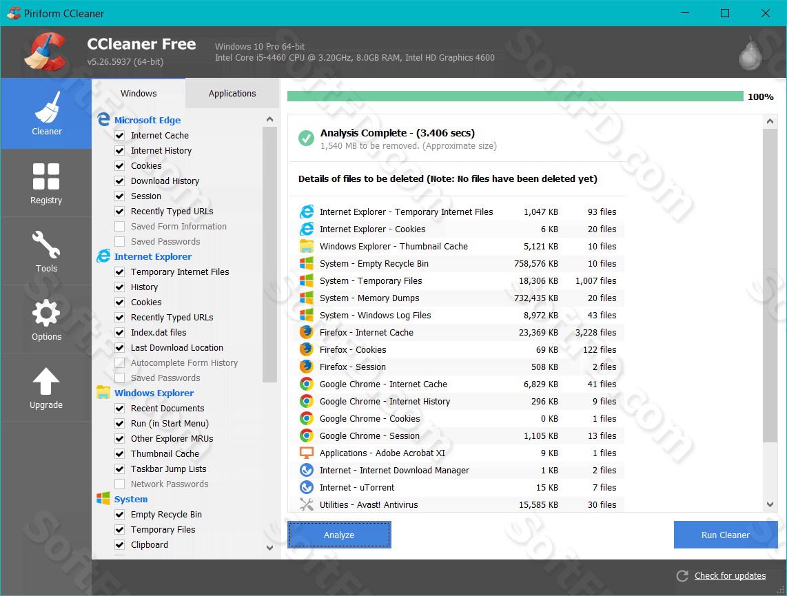Screen dimensions: 787x596
Task: Click the Piriform pear icon
Action: coord(750,52)
